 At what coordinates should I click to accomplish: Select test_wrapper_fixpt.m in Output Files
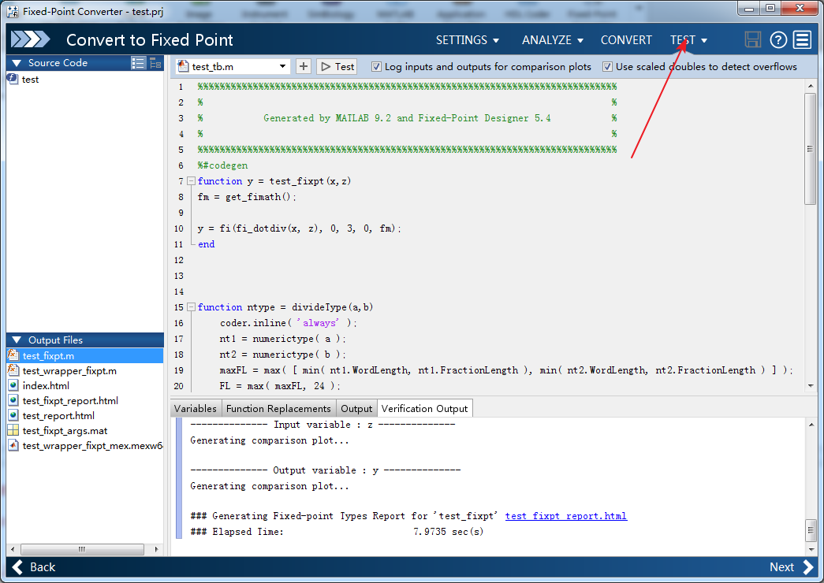point(69,371)
